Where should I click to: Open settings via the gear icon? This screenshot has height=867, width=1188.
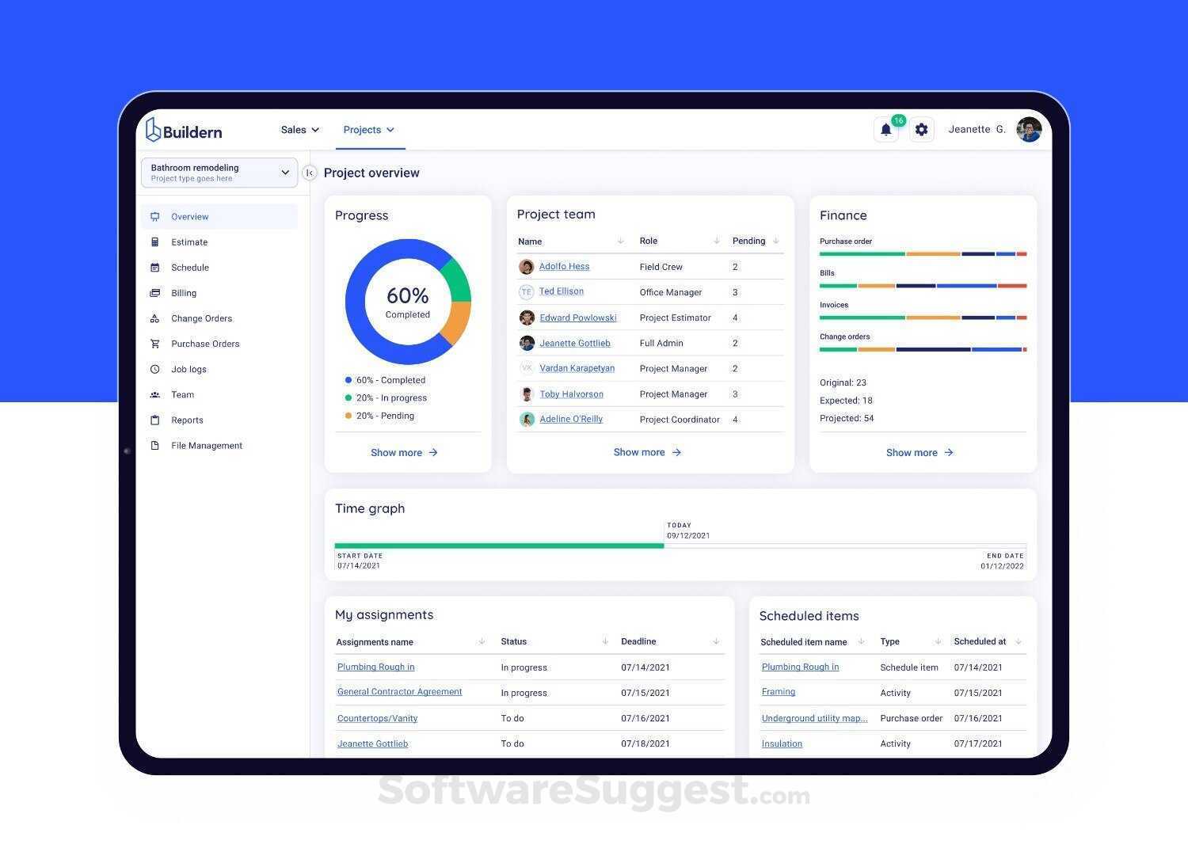pos(921,130)
